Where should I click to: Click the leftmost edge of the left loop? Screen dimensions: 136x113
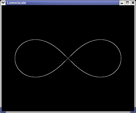(x=15, y=58)
